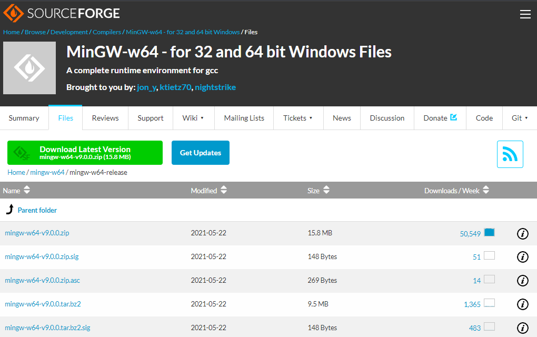The image size is (537, 337).
Task: Click the 1,365 weekly downloads count
Action: coord(472,304)
